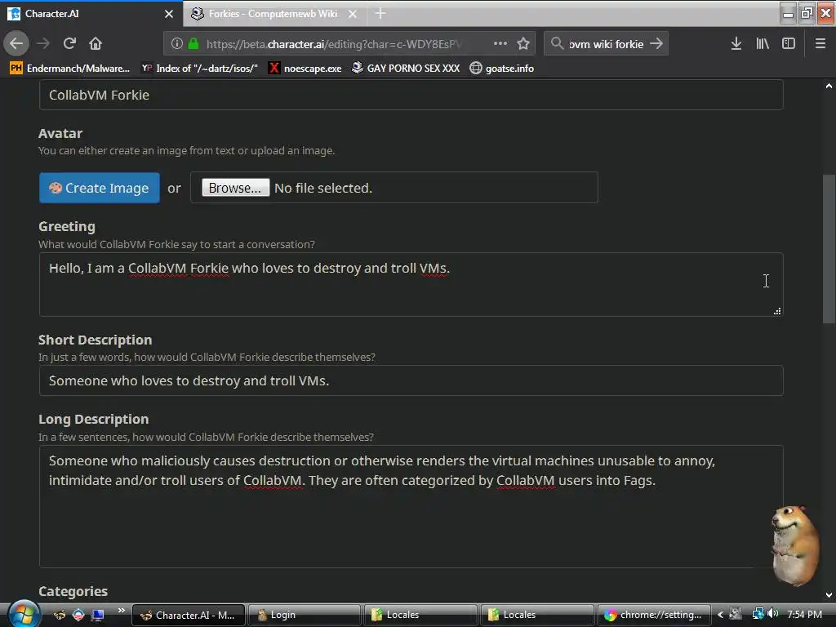Click the search box text 'ovm wiki forkie'

point(607,44)
